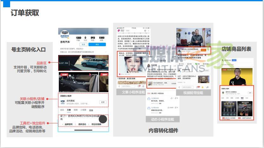Tap the thumbs-up like icon below video
This screenshot has width=264, height=148.
[180, 64]
